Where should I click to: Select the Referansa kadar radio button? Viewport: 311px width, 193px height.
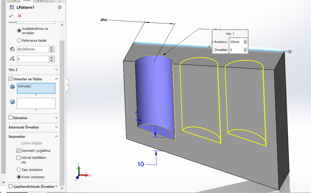coord(19,40)
